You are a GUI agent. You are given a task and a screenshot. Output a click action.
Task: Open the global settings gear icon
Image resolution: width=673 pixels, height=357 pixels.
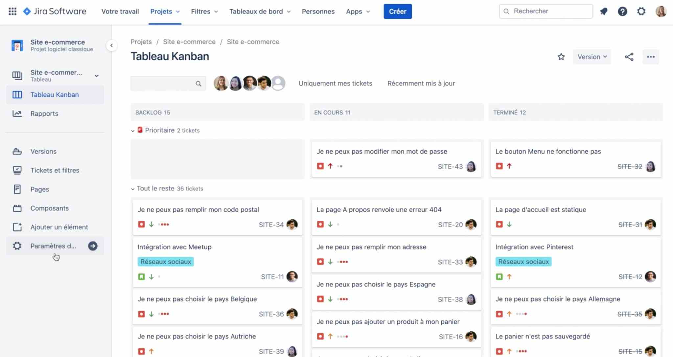pos(641,12)
